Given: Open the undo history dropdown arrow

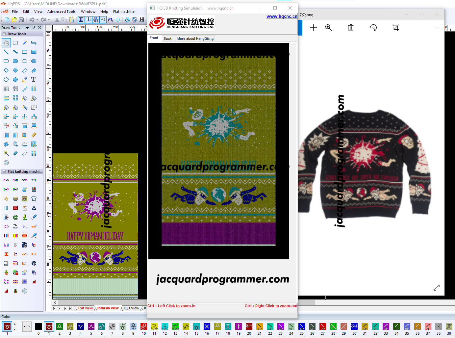Looking at the screenshot, I should point(37,20).
